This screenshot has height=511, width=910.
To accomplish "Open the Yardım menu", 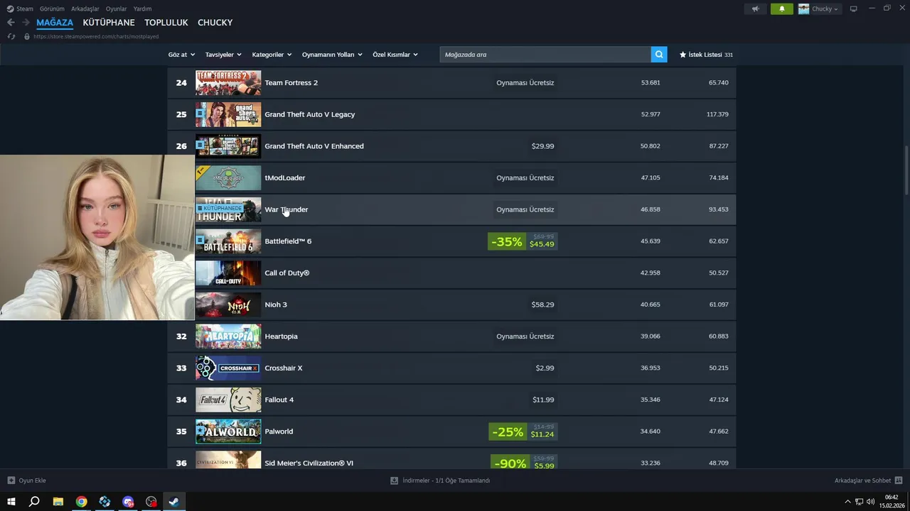I will pyautogui.click(x=142, y=9).
